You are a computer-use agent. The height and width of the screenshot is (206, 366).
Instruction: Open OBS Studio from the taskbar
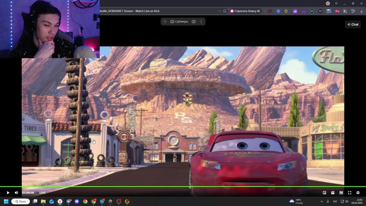tap(119, 201)
